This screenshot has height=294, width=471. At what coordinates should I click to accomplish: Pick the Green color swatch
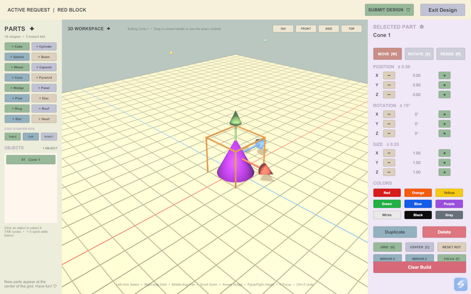[x=387, y=204]
